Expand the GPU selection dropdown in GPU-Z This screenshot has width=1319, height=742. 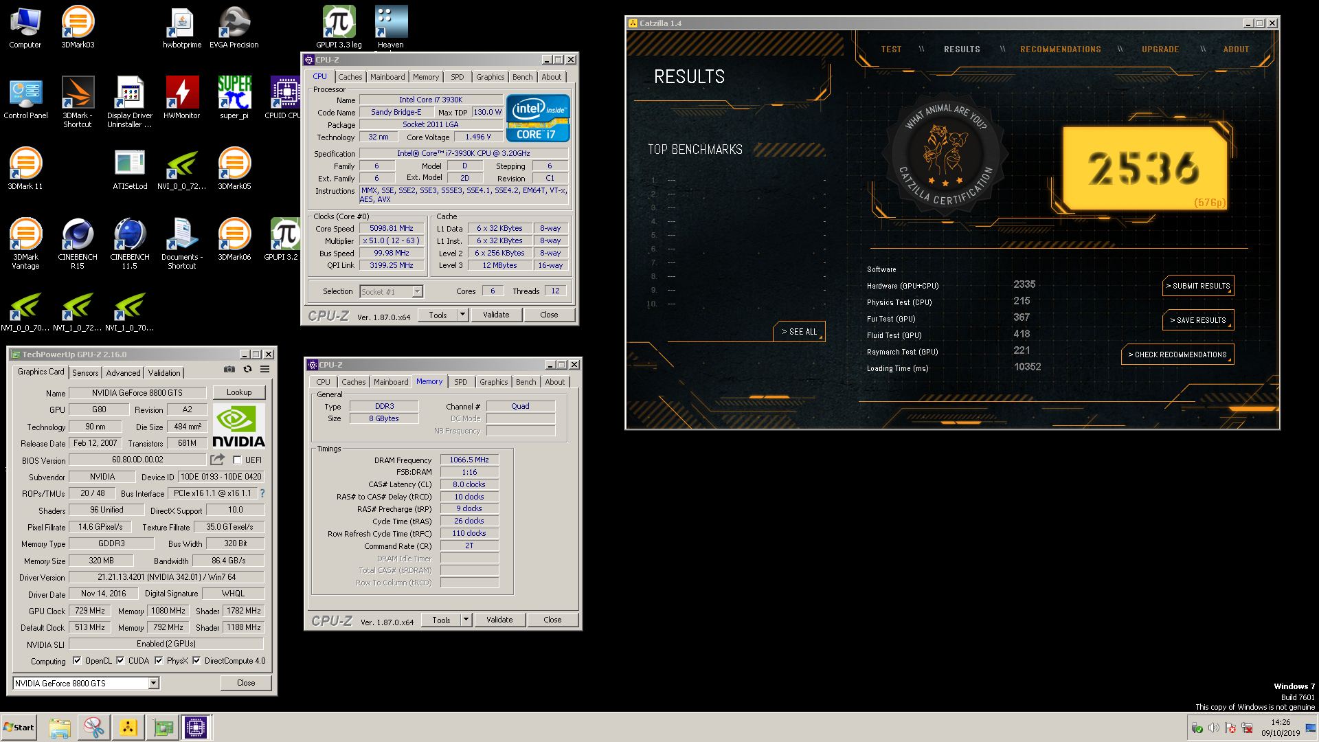[x=154, y=683]
